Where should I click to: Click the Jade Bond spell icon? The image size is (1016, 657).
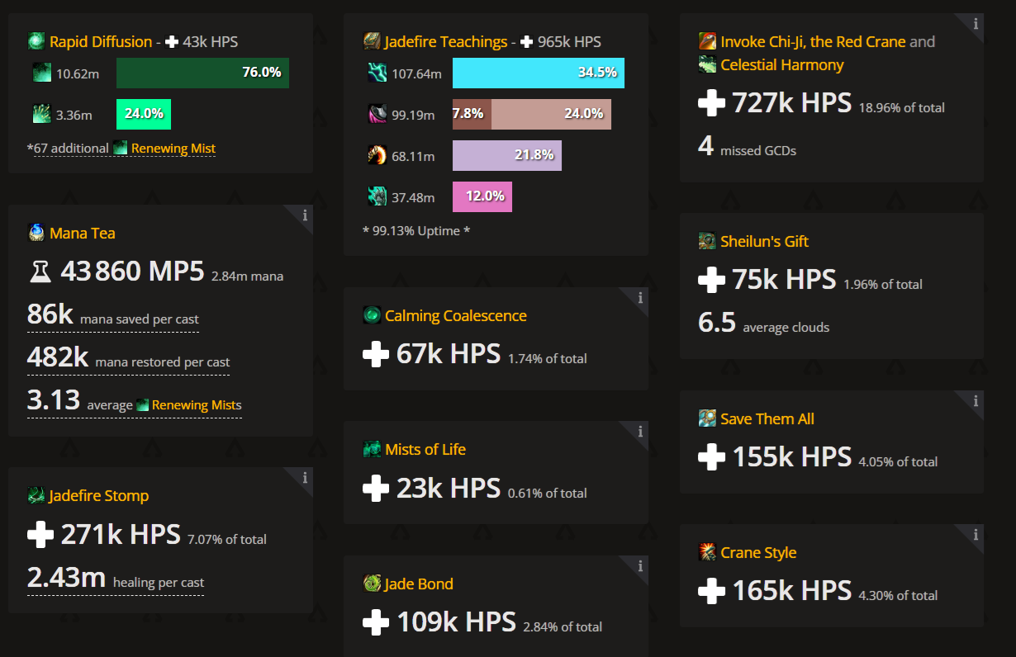372,584
